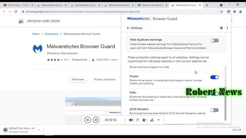Viewport: 246px width, 138px height.
Task: Open a new browser tab
Action: pyautogui.click(x=207, y=5)
